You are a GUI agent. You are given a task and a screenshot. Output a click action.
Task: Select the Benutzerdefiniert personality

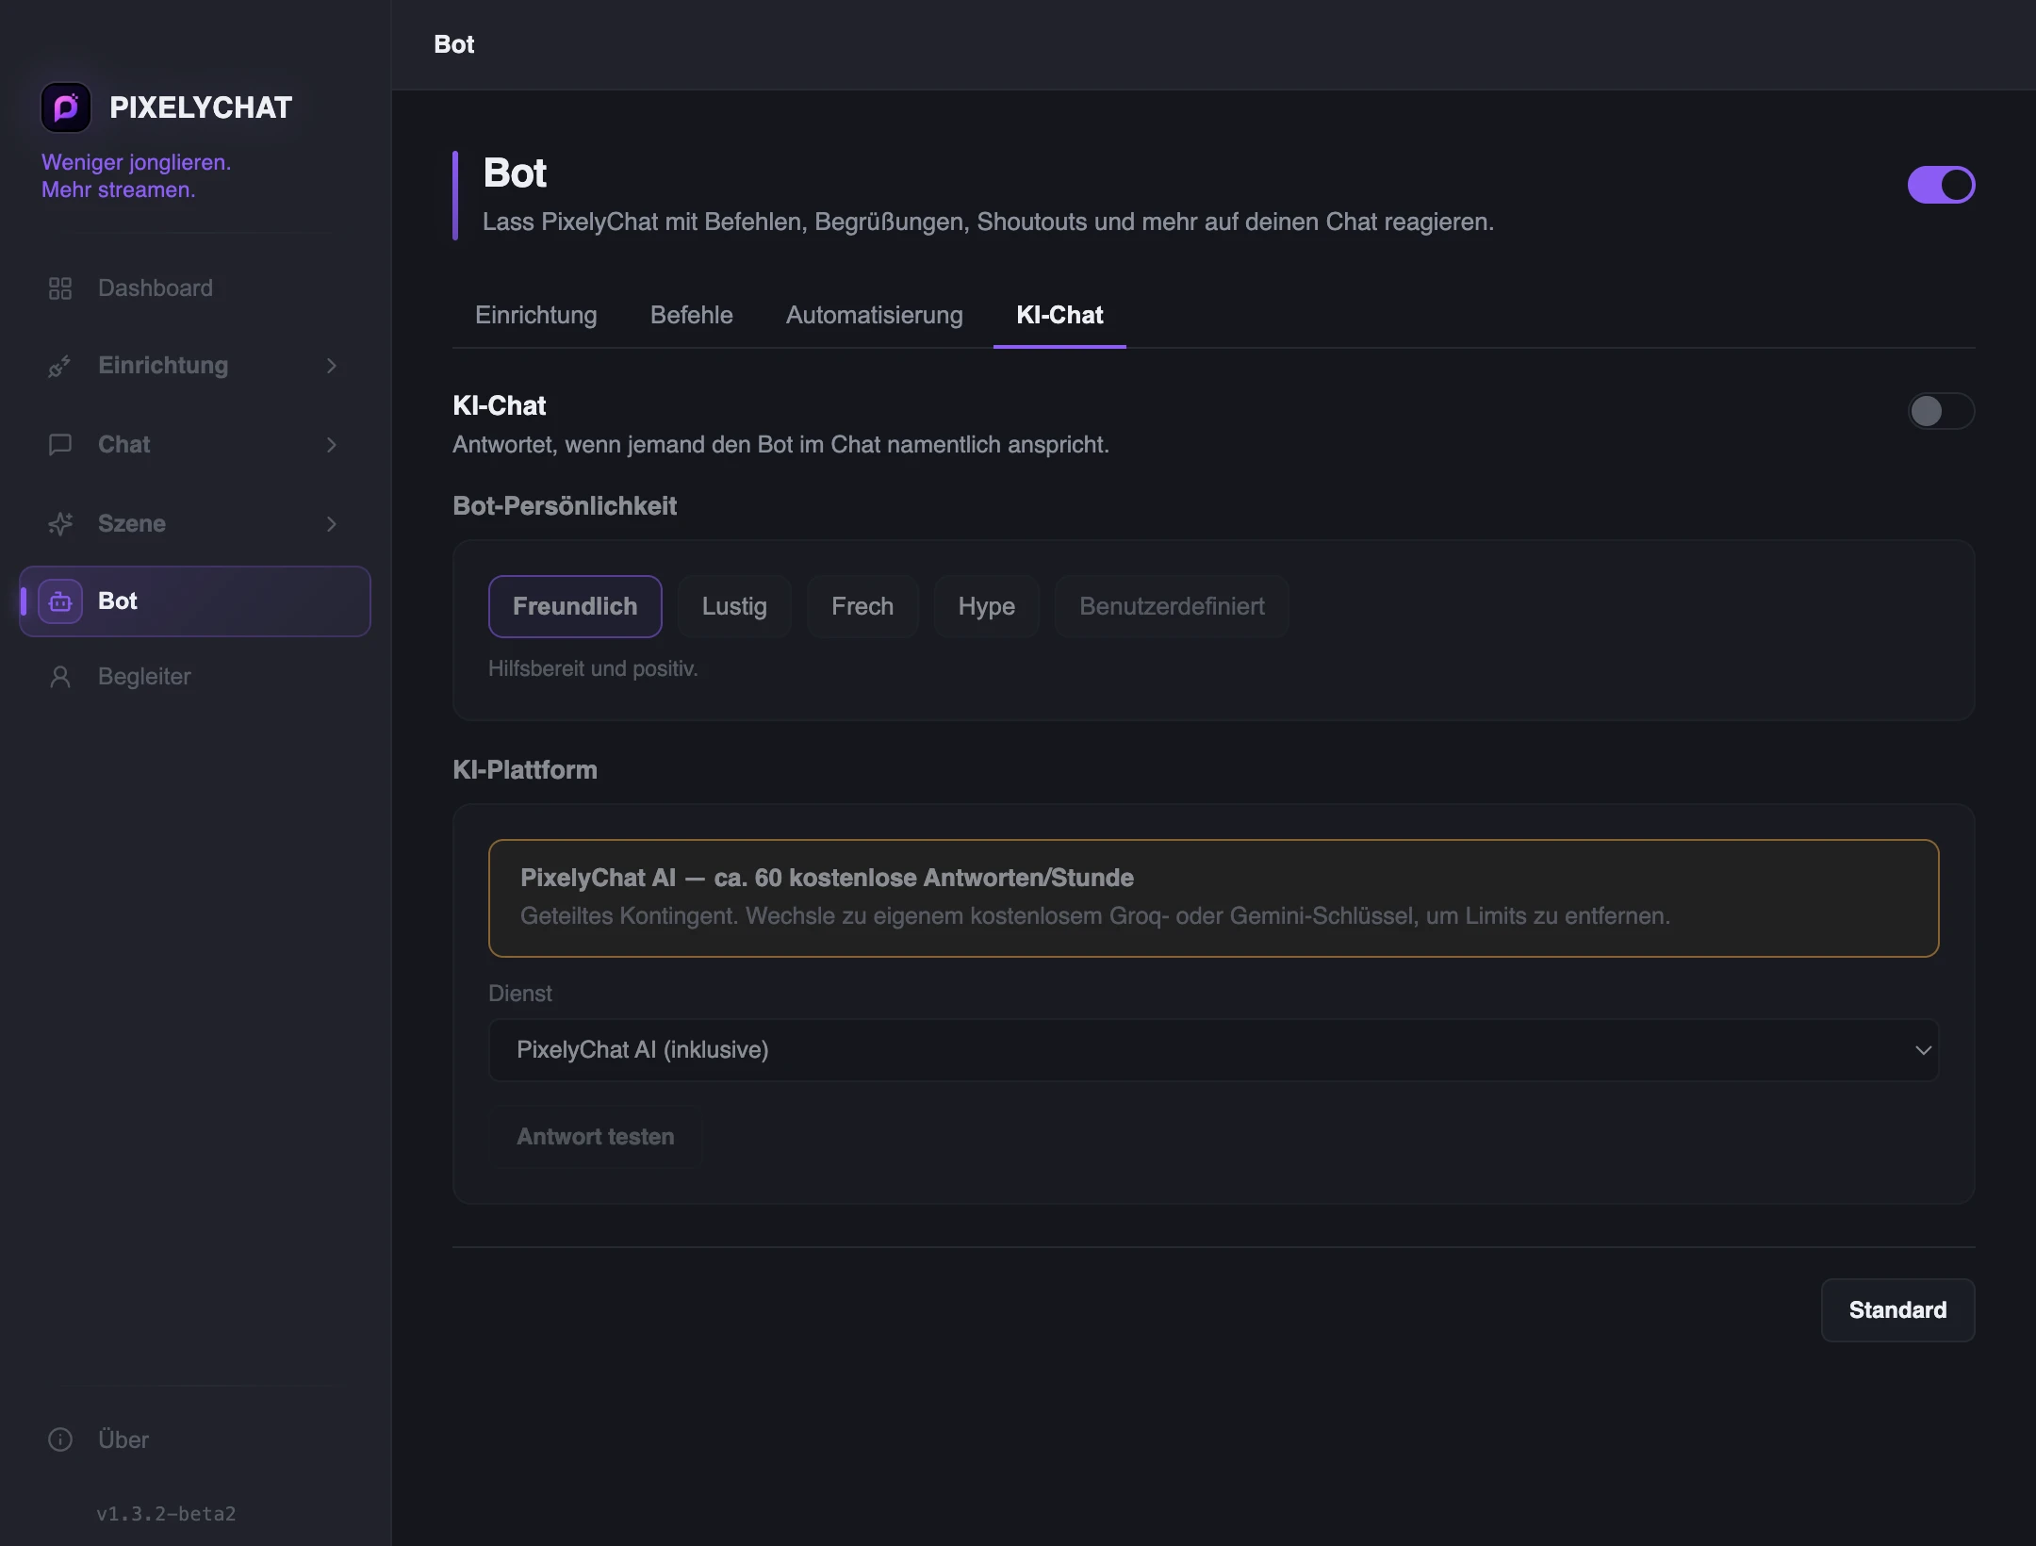(1172, 606)
